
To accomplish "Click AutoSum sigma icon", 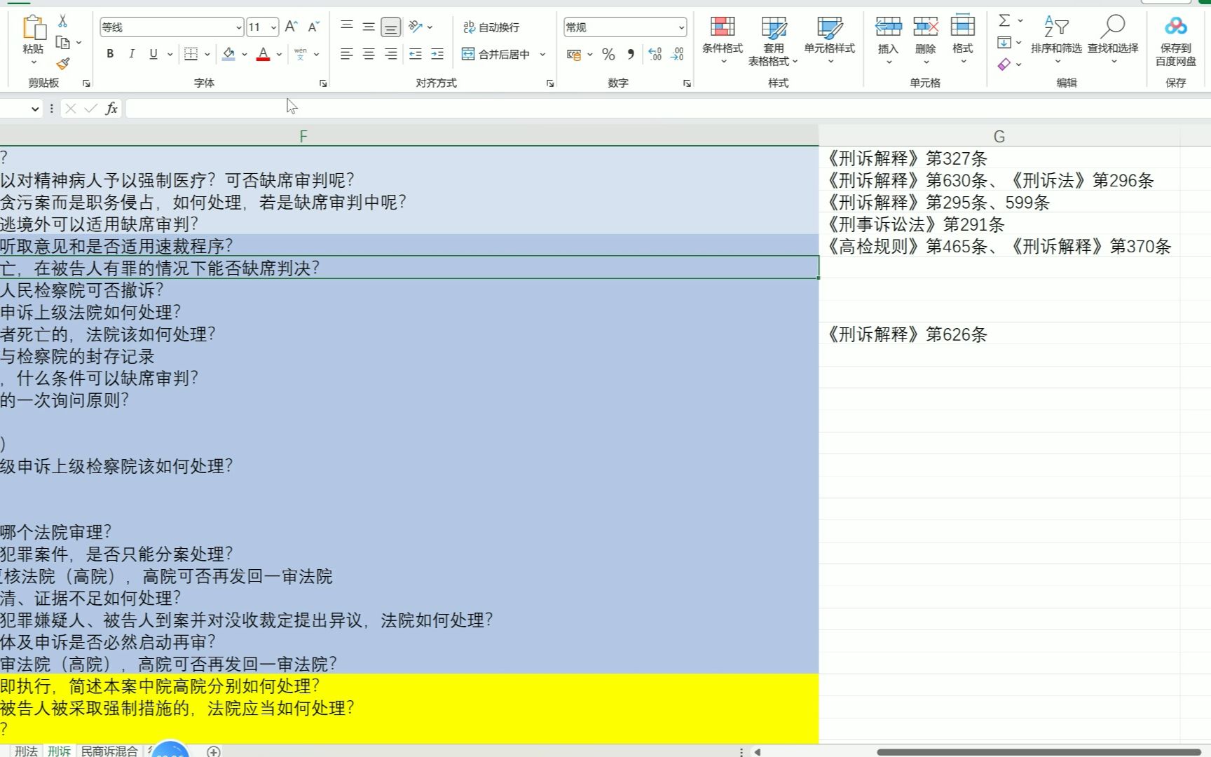I will coord(1004,20).
